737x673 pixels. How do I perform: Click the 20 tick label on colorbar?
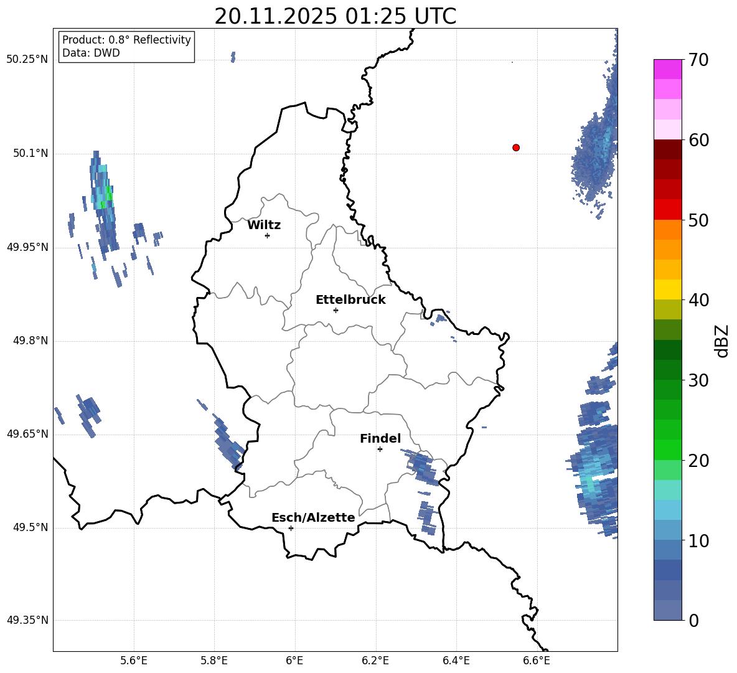click(698, 460)
